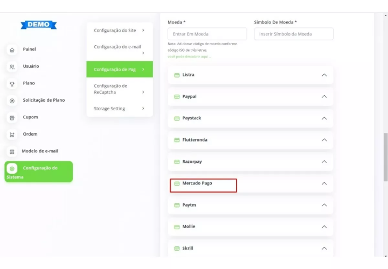Image resolution: width=388 pixels, height=269 pixels.
Task: Open Configuração do Site settings tab
Action: [119, 31]
